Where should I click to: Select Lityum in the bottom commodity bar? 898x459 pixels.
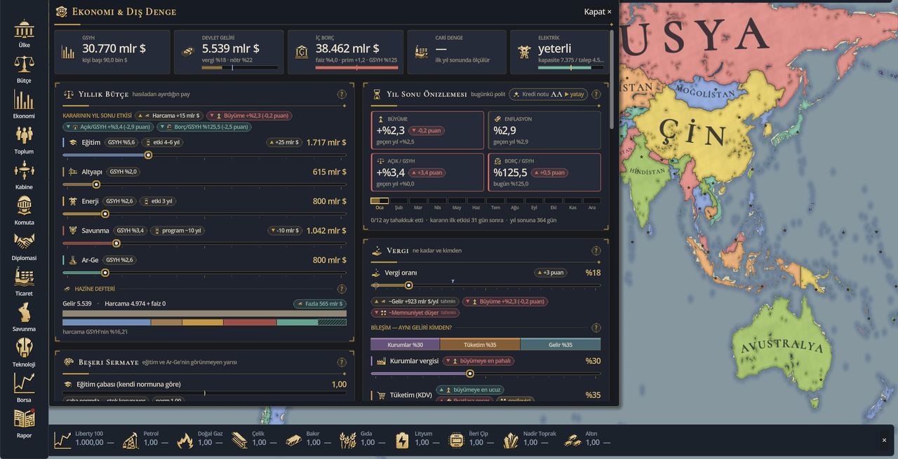(x=417, y=440)
